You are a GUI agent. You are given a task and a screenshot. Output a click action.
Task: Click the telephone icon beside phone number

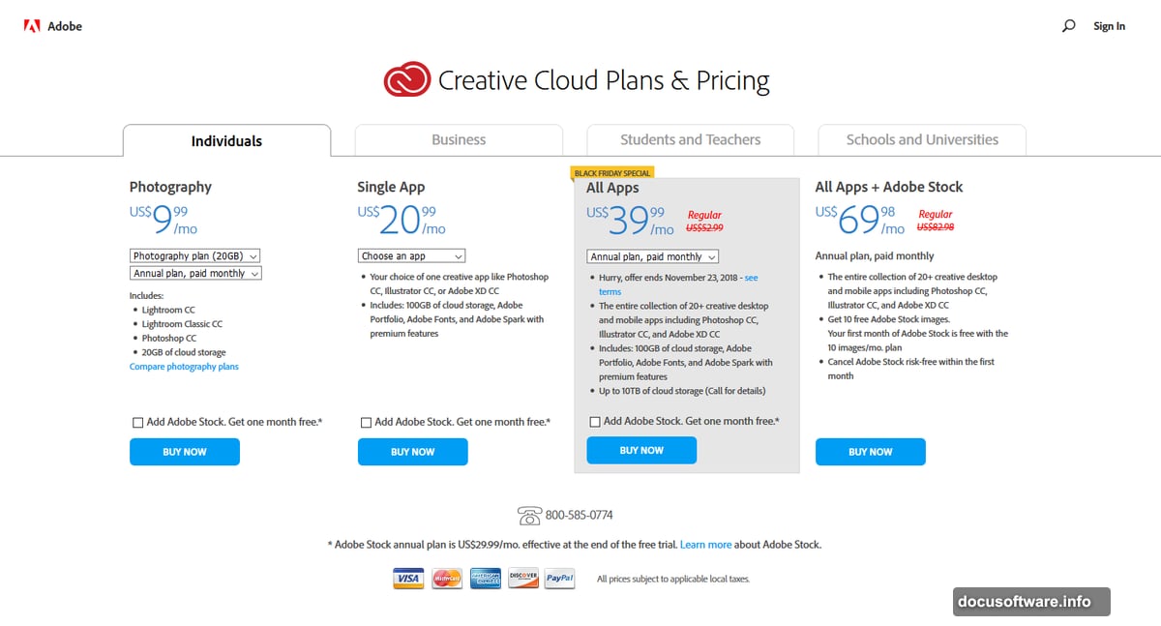[529, 515]
